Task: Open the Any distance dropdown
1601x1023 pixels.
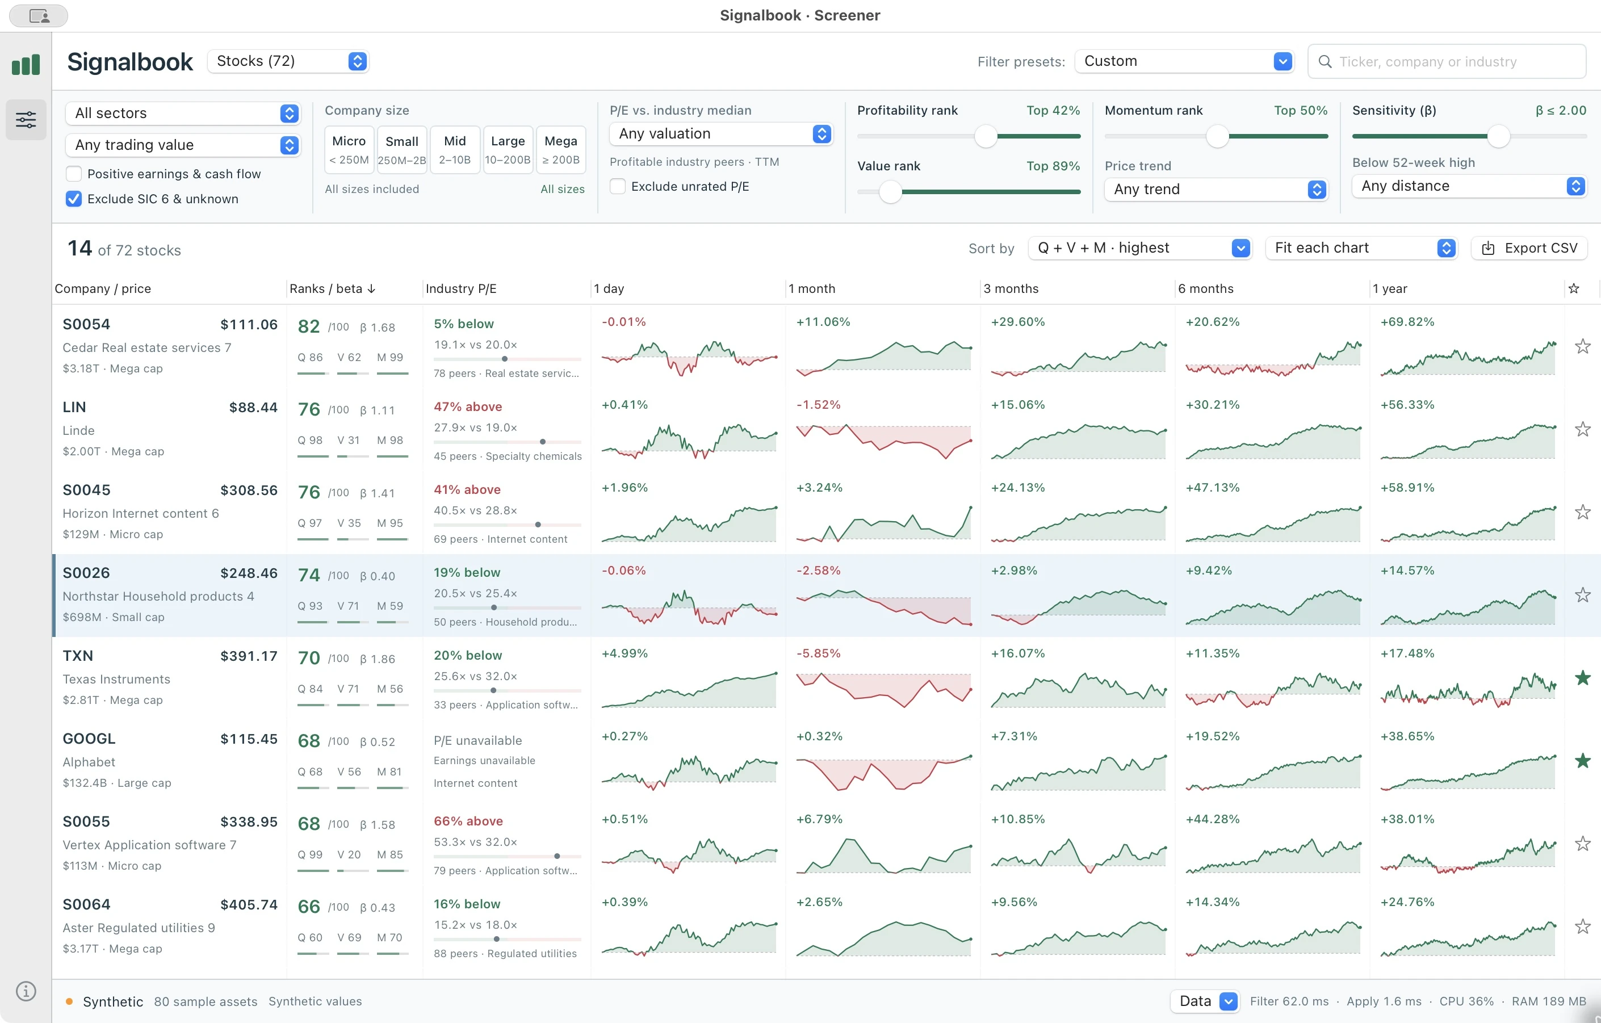Action: pos(1469,186)
